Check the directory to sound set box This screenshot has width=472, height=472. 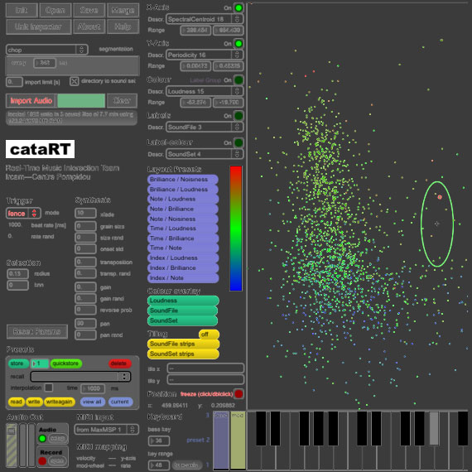point(74,81)
